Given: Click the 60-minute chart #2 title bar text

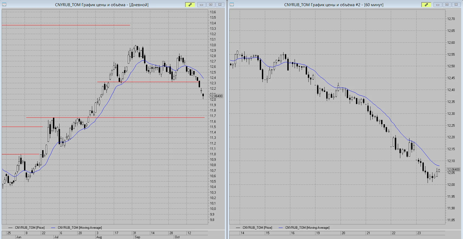Looking at the screenshot, I should pos(334,5).
